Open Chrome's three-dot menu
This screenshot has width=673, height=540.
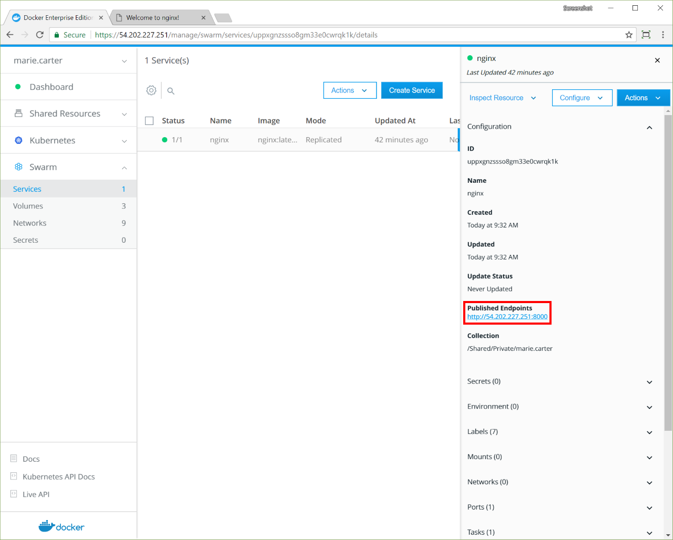662,35
